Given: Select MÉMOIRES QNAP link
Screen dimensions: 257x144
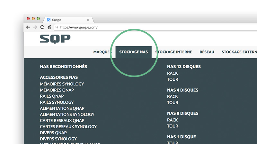Looking at the screenshot, I should click(x=57, y=90).
